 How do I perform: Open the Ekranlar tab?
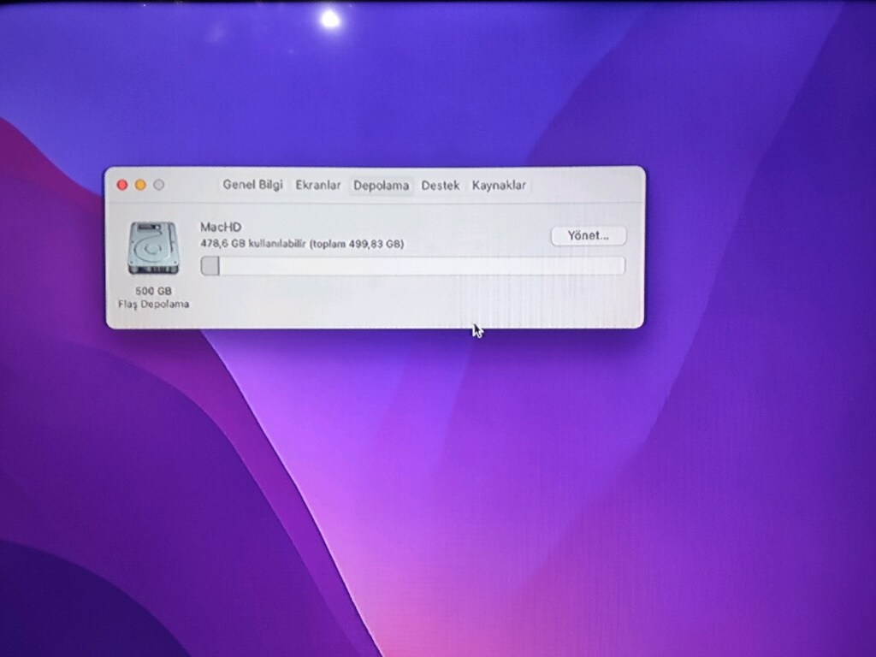(x=318, y=185)
